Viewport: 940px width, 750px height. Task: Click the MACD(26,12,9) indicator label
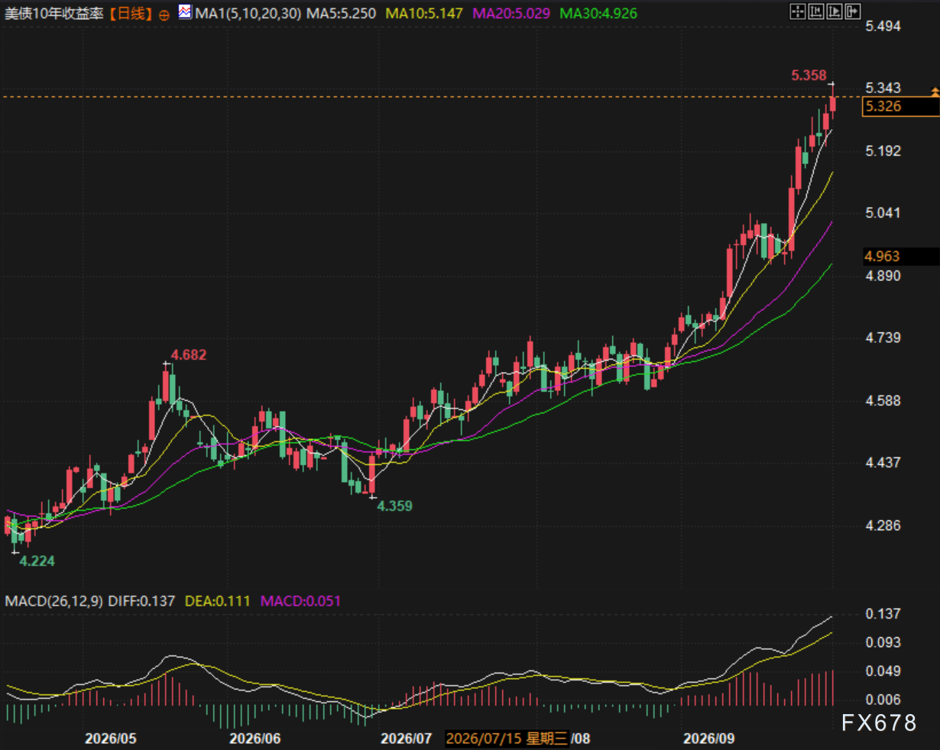coord(53,601)
